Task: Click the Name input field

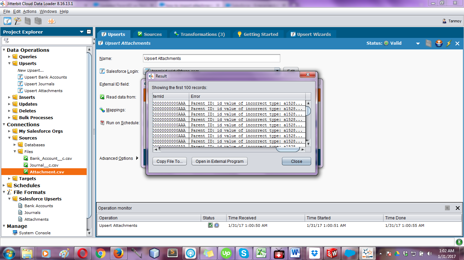Action: point(212,58)
